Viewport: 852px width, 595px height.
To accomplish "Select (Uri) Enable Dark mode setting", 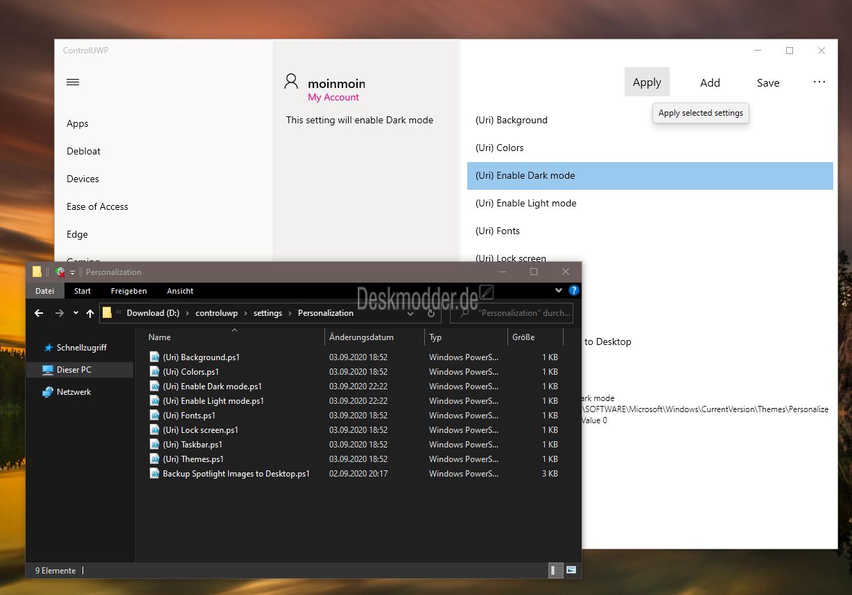I will click(650, 175).
